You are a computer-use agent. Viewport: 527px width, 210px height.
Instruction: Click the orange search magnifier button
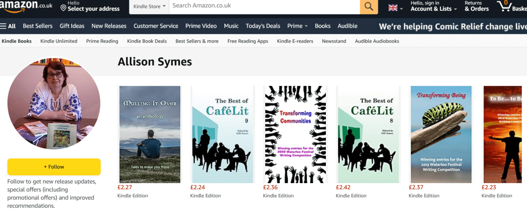(369, 7)
